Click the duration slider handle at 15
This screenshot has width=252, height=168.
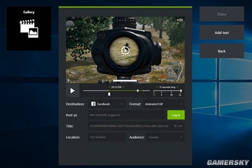pos(181,91)
